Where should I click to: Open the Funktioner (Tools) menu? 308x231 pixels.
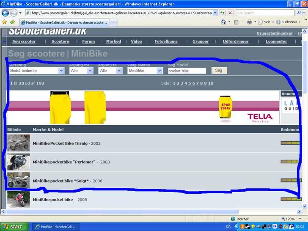[x=289, y=22]
